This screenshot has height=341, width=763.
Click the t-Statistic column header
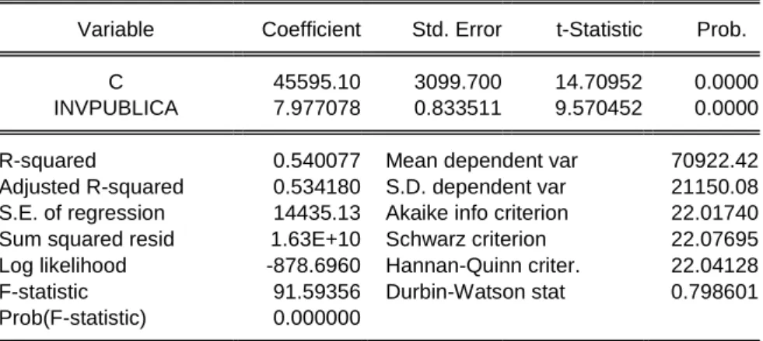pos(599,30)
